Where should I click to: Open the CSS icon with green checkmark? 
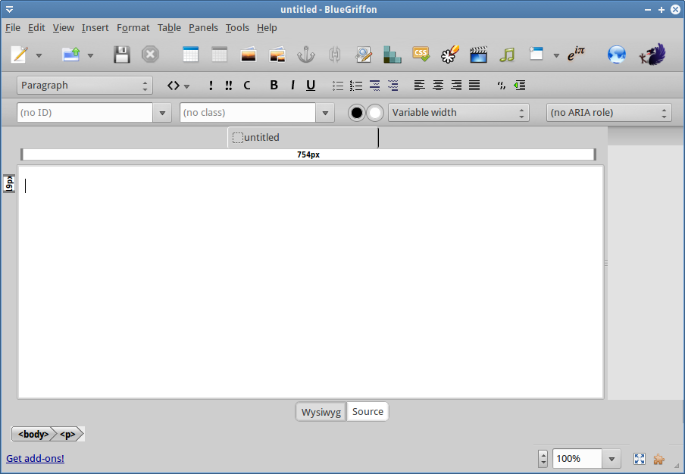point(421,55)
